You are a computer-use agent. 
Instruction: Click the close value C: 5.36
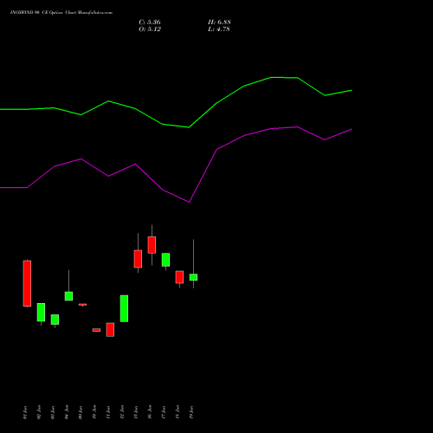click(x=150, y=23)
